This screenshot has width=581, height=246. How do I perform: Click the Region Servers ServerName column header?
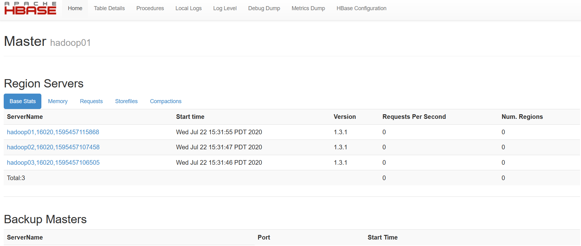25,117
